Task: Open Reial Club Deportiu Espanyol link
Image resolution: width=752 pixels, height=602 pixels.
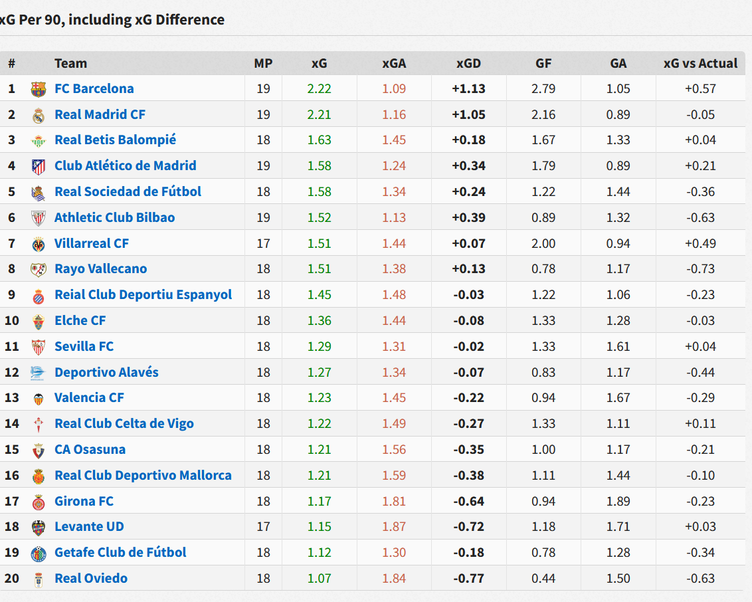Action: click(x=143, y=295)
